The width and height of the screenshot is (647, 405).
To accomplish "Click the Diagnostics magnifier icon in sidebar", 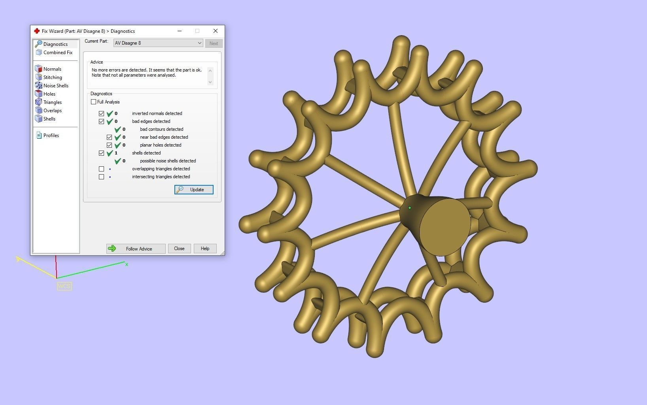I will pyautogui.click(x=38, y=44).
